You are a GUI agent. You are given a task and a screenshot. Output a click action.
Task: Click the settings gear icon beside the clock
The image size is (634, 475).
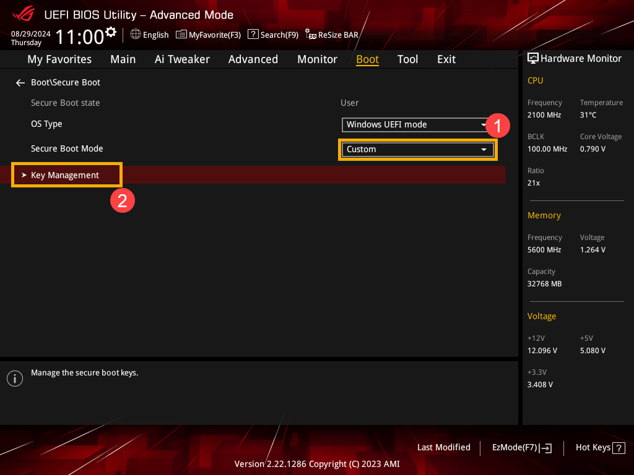111,32
